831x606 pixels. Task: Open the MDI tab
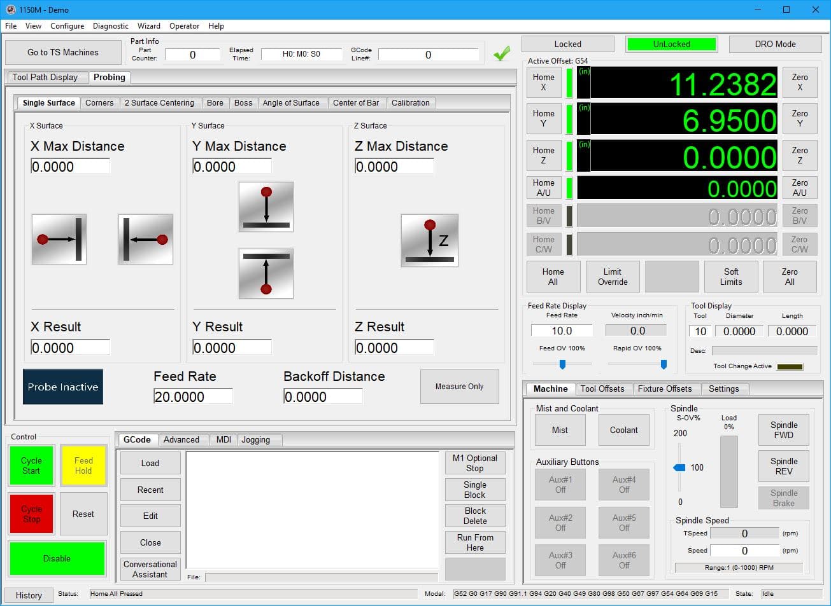point(223,439)
